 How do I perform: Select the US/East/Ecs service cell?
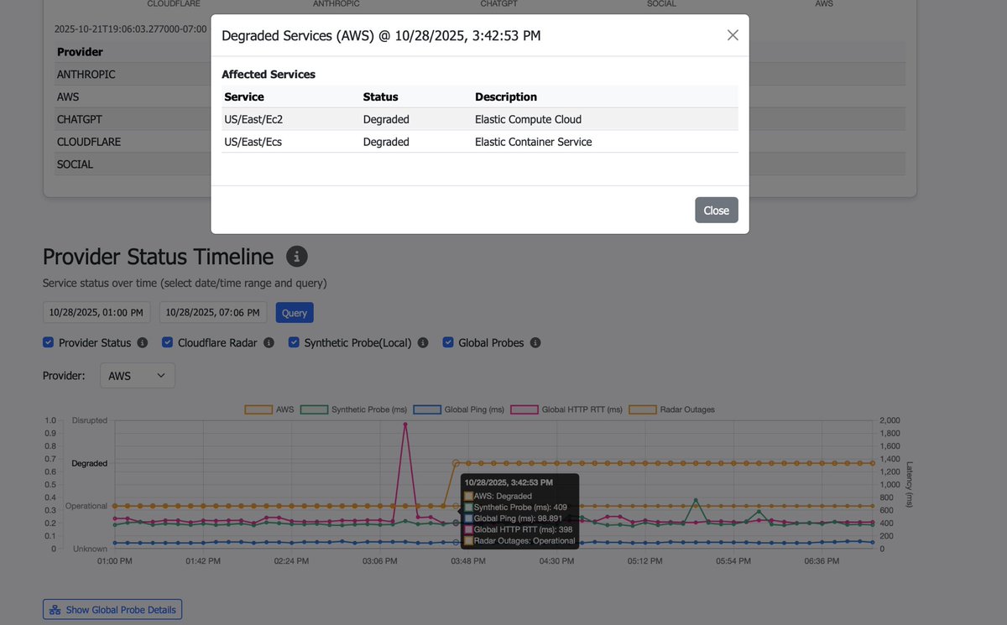click(253, 142)
